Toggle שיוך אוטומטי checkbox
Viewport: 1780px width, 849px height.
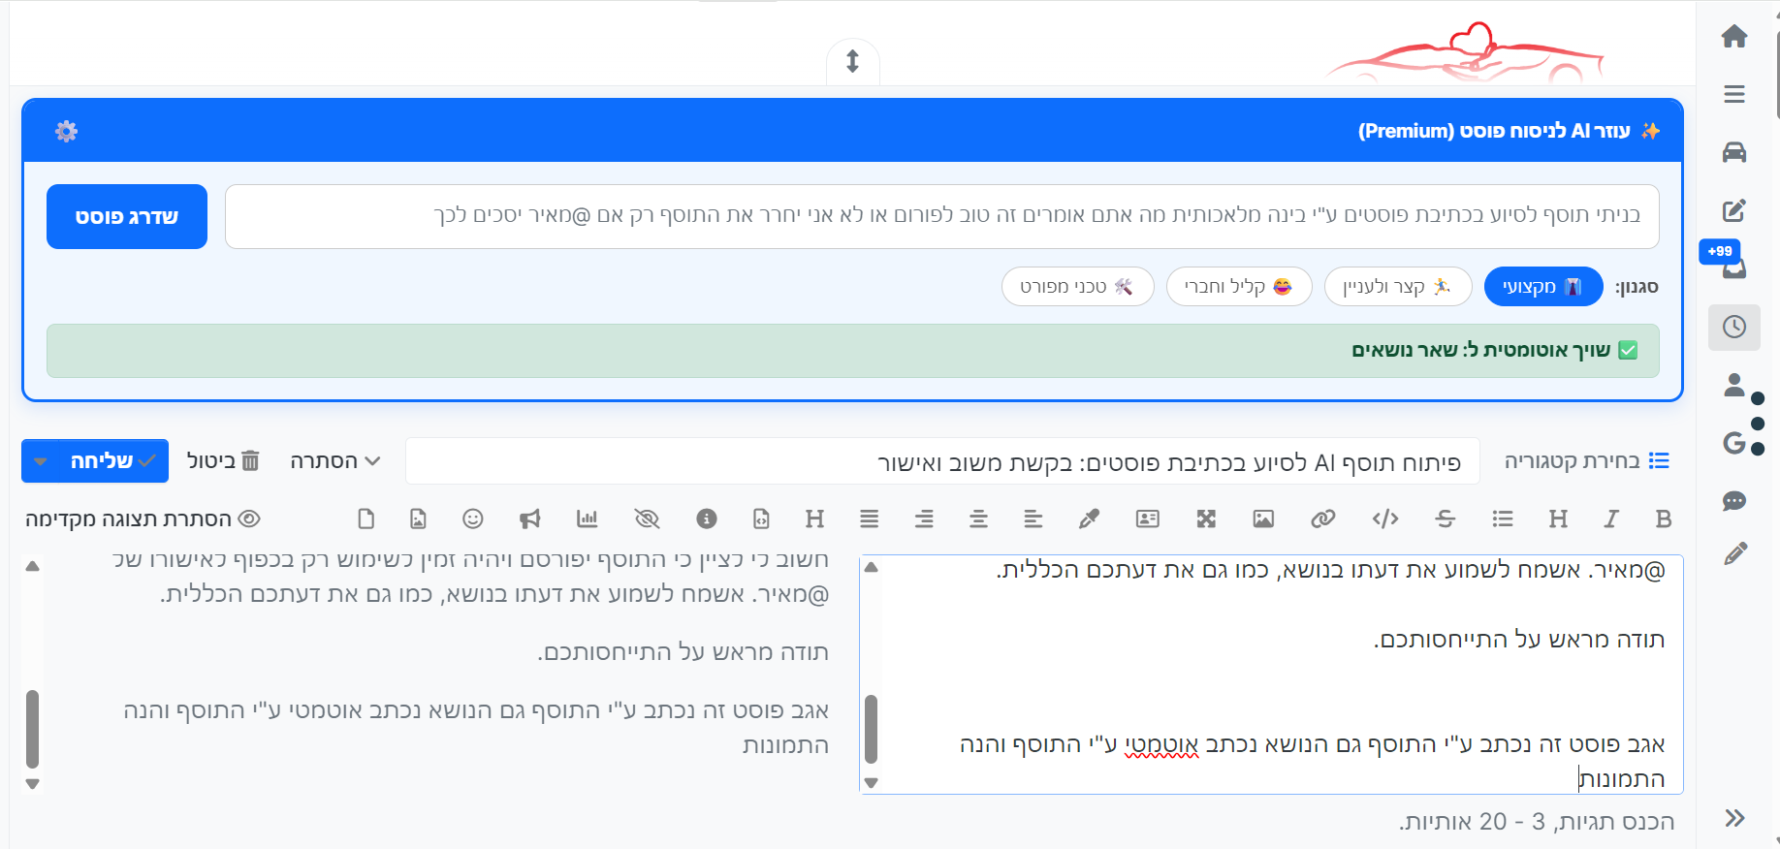tap(1629, 350)
